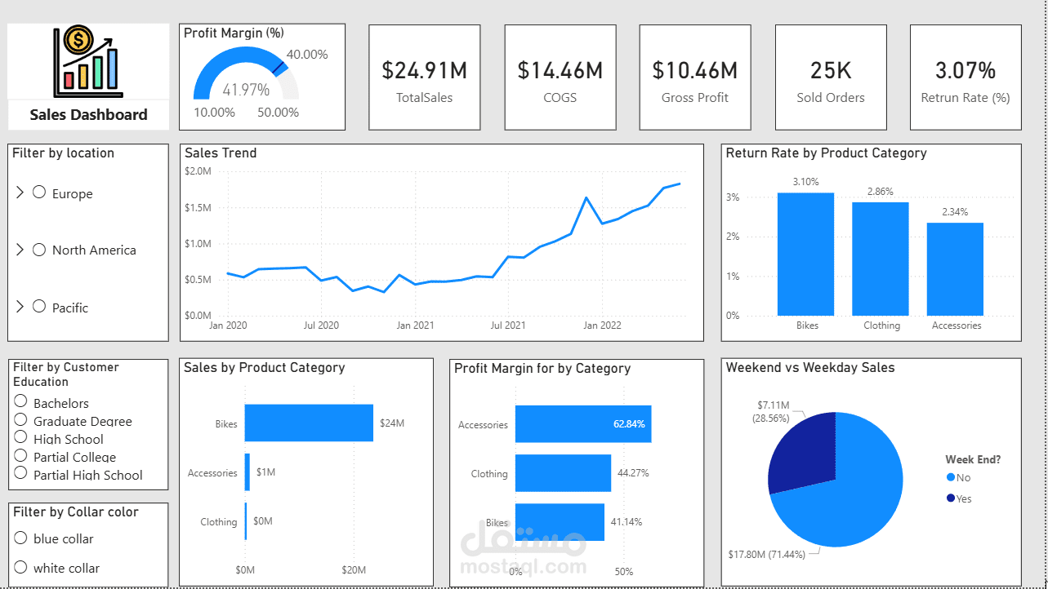The width and height of the screenshot is (1048, 589).
Task: Click the Sales Trend chart title
Action: [x=221, y=153]
